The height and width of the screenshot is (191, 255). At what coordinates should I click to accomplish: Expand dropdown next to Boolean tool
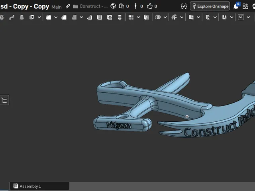[165, 17]
